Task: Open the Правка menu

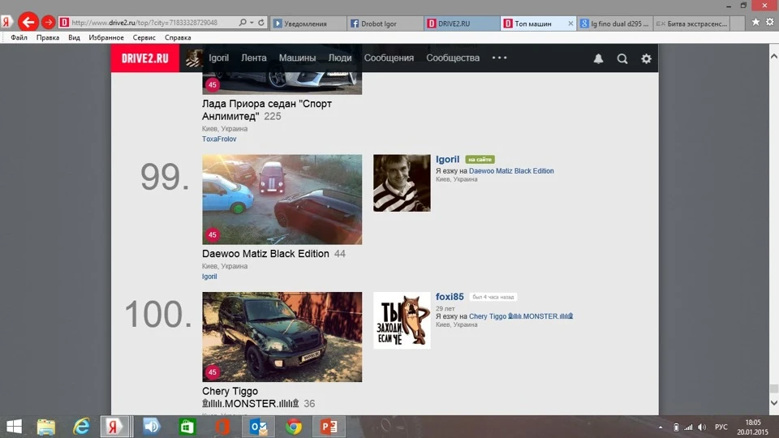Action: (x=48, y=37)
